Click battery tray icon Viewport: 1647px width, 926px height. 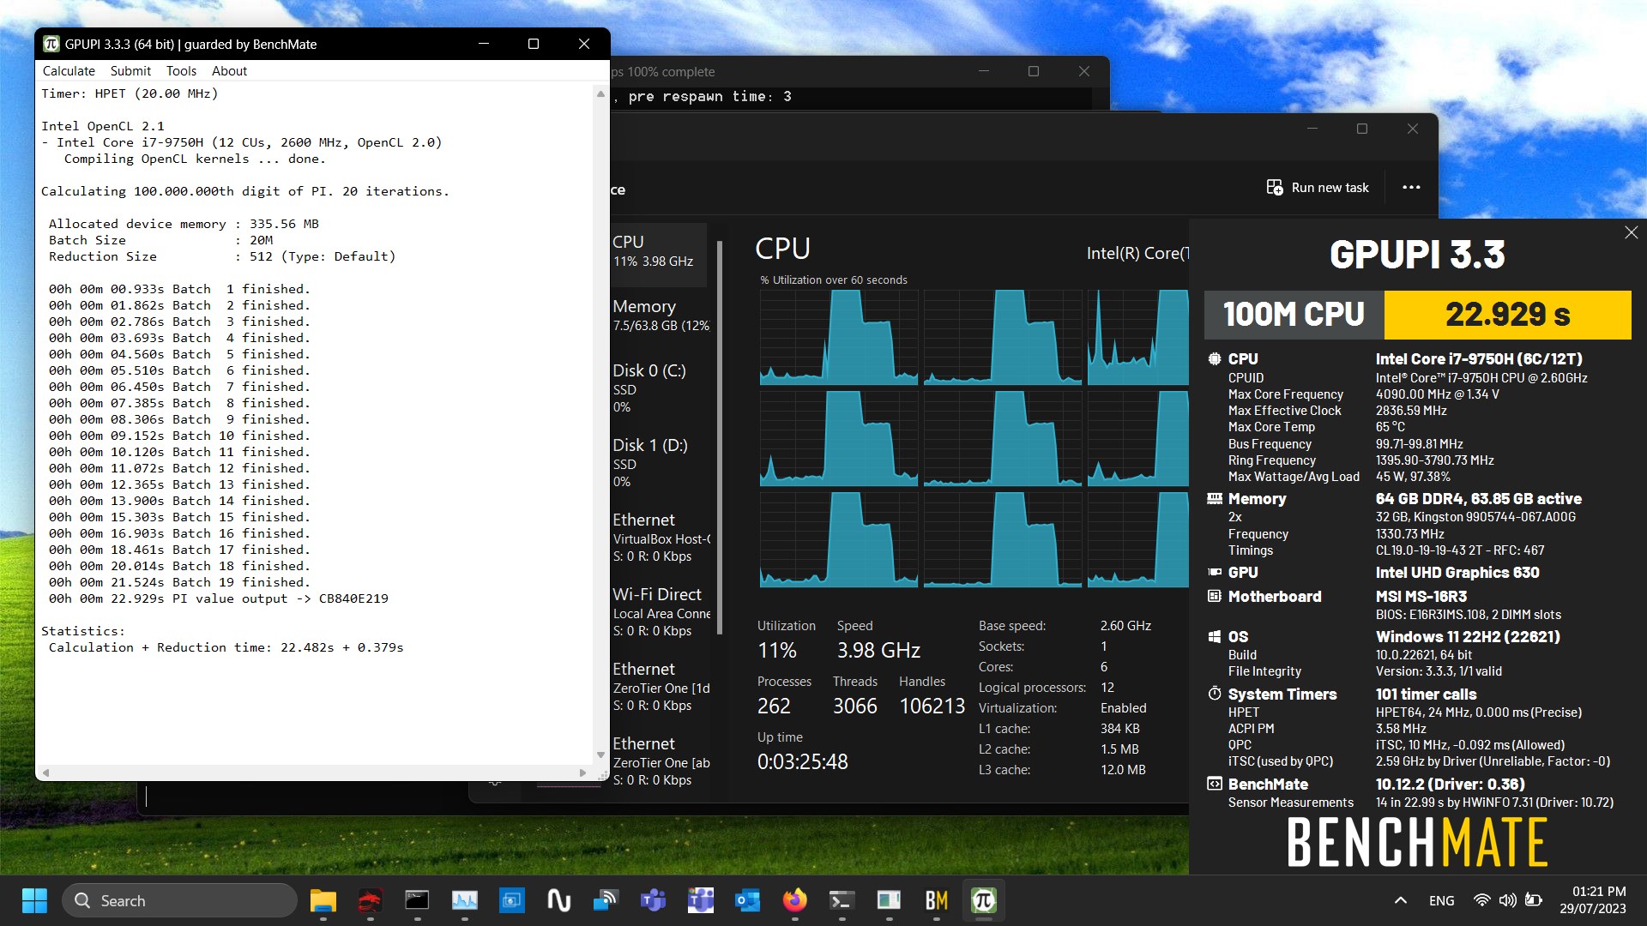click(1534, 900)
